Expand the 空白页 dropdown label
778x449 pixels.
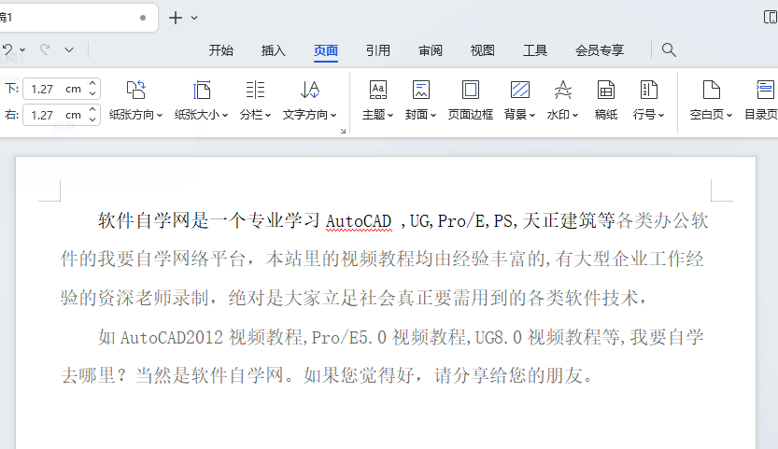click(711, 115)
